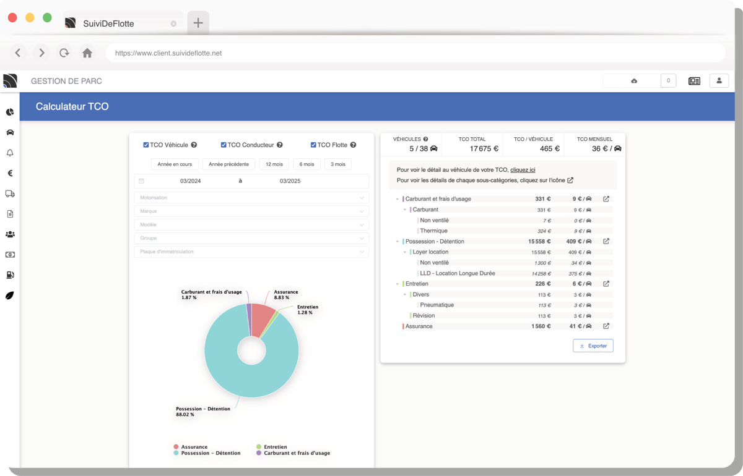Viewport: 743px width, 476px height.
Task: Choose the Année précédente period
Action: pos(228,164)
